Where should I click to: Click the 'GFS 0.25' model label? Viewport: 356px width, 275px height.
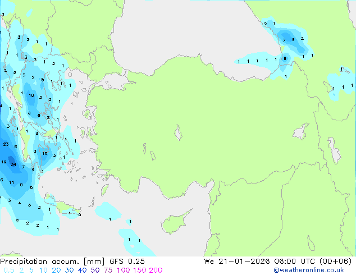pos(127,262)
